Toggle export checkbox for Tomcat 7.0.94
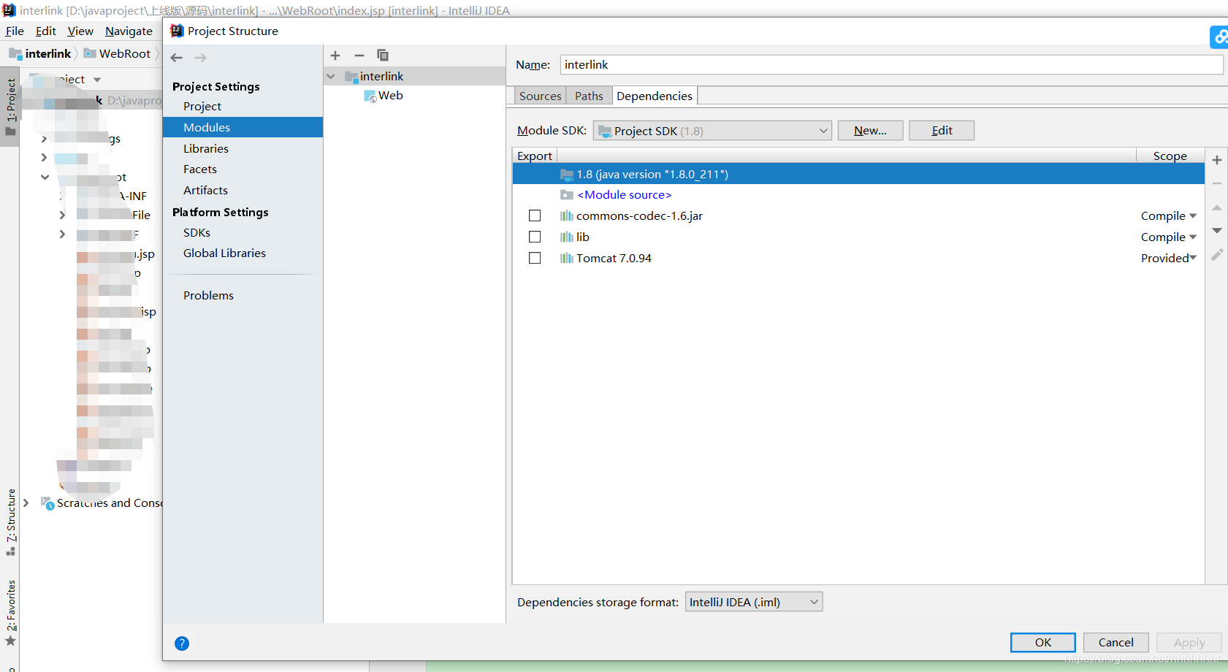This screenshot has width=1228, height=672. tap(535, 258)
